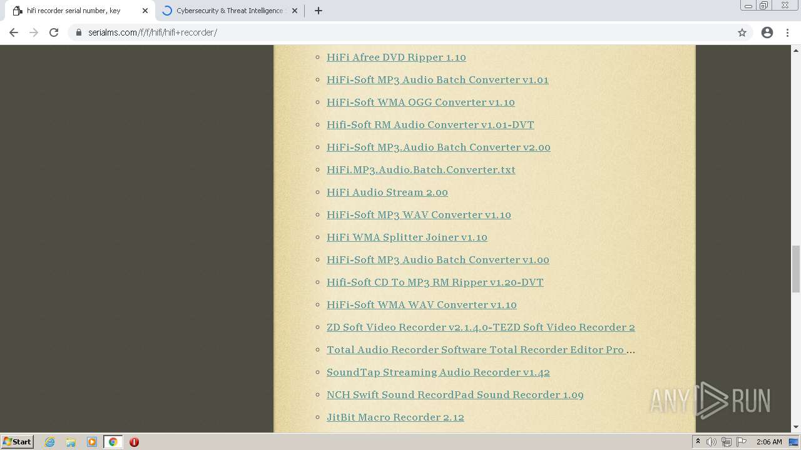The width and height of the screenshot is (801, 450).
Task: Show hidden system tray icons
Action: [x=698, y=442]
